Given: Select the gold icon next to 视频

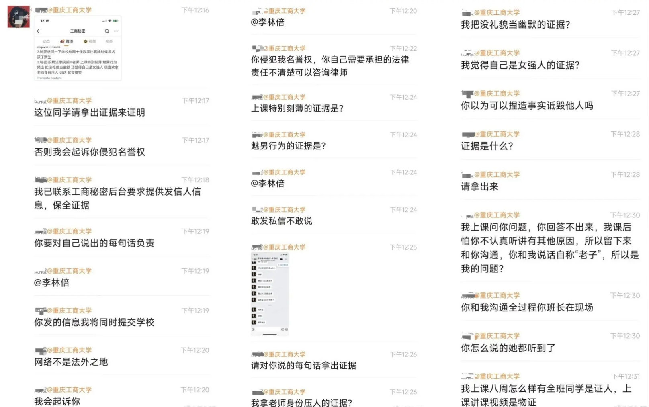Looking at the screenshot, I should [x=85, y=41].
